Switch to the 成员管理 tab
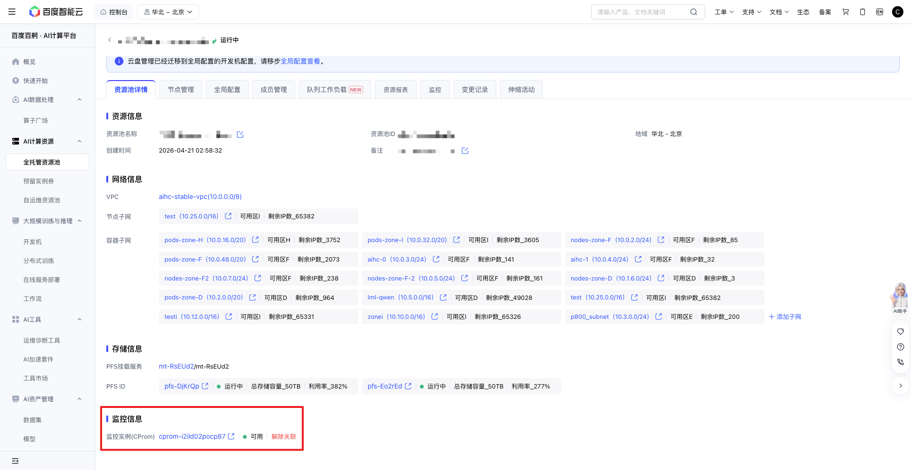The height and width of the screenshot is (470, 911). [274, 90]
